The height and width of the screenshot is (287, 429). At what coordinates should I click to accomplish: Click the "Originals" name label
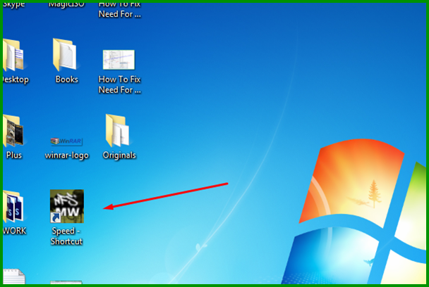click(119, 155)
